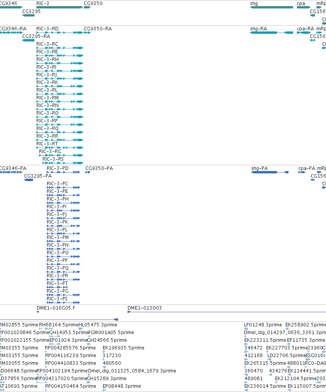
Task: Select the RIC-3 gene feature bar
Action: coord(60,7)
